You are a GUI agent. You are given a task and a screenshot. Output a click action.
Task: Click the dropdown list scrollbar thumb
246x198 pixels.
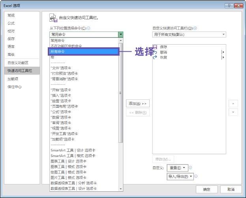(121, 93)
